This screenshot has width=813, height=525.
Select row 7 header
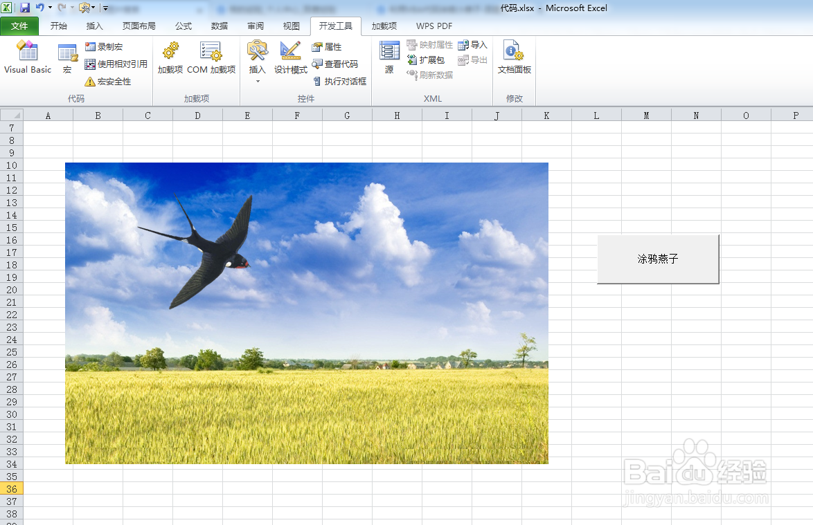pyautogui.click(x=11, y=128)
